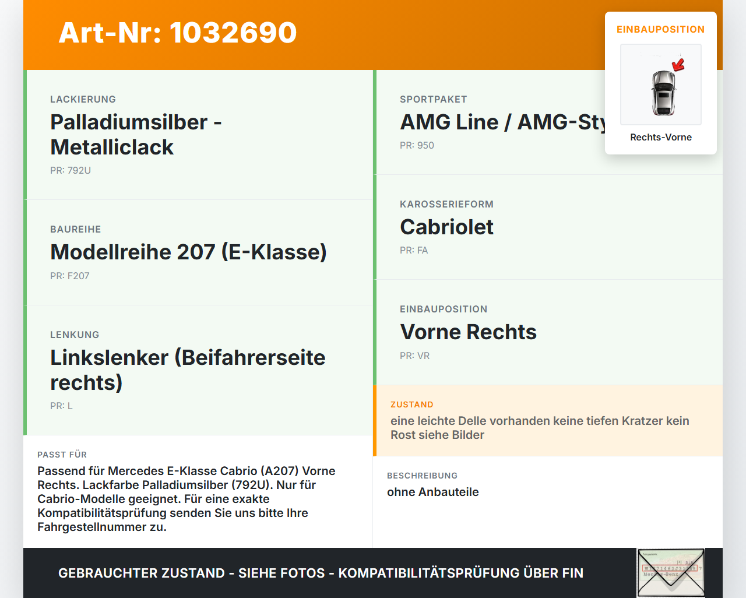The height and width of the screenshot is (598, 746).
Task: Click the PR: VR code
Action: (x=414, y=356)
